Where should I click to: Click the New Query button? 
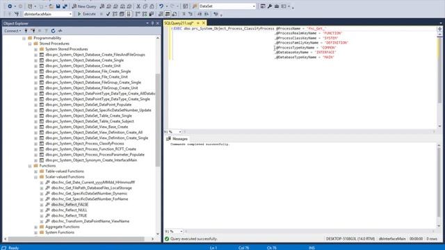84,6
